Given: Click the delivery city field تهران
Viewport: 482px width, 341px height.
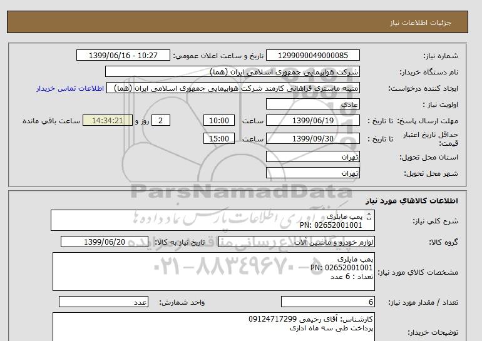Looking at the screenshot, I should tap(312, 173).
